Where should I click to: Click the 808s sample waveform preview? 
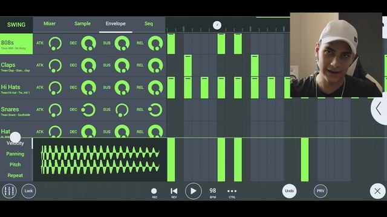click(x=100, y=160)
